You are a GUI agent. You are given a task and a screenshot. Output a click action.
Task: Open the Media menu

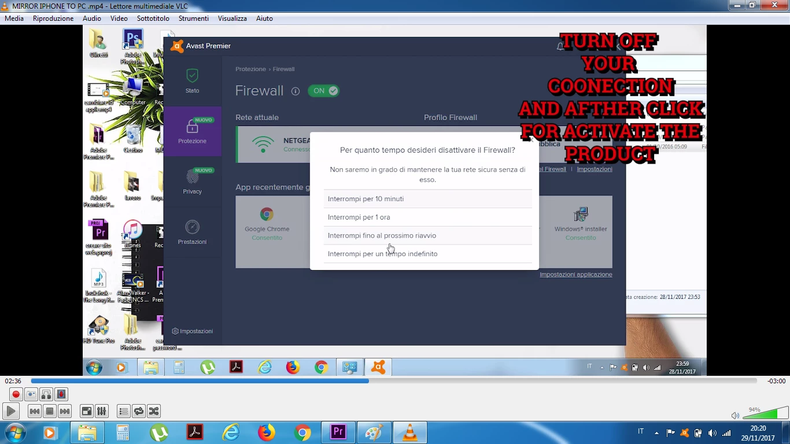coord(14,18)
